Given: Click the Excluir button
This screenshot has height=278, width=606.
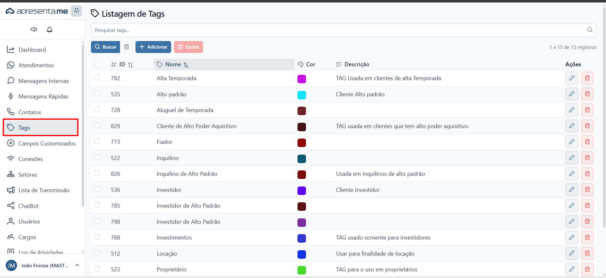Looking at the screenshot, I should [189, 47].
